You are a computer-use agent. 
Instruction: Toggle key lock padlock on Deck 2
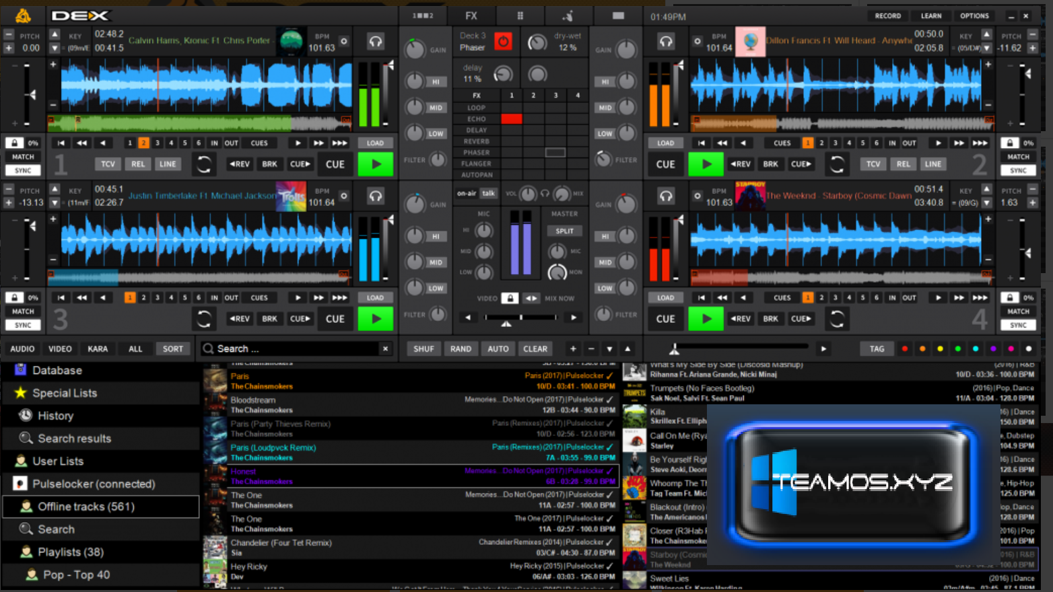click(1009, 143)
